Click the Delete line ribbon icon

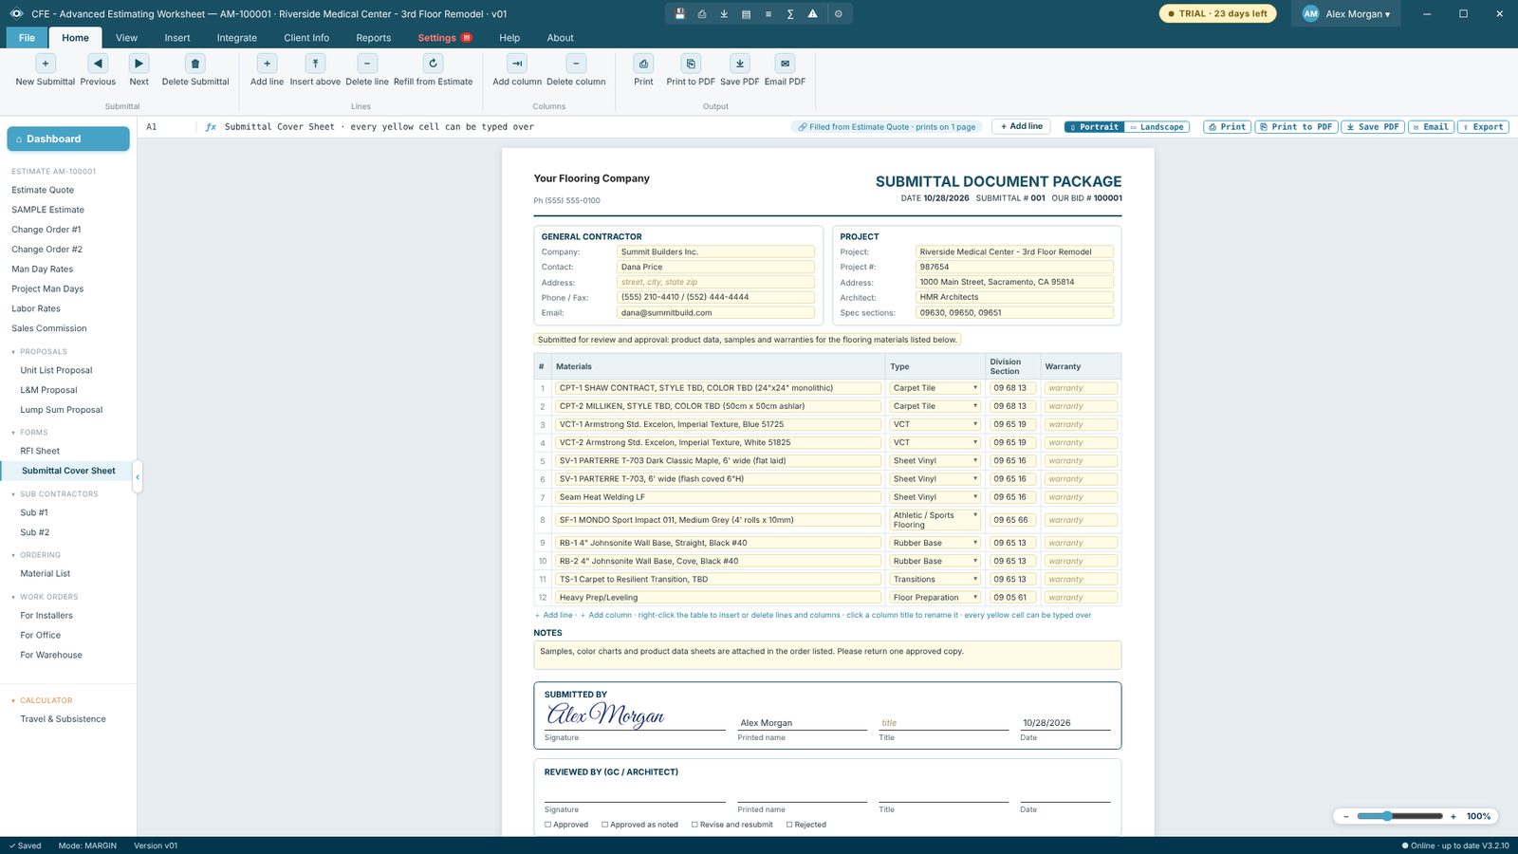click(x=367, y=64)
